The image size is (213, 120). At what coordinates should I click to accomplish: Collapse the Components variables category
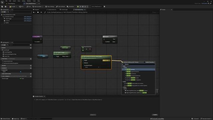[1, 70]
